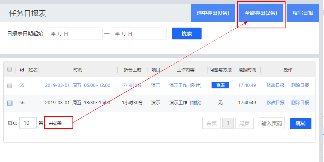Click 修改日报 for row 55

[275, 85]
